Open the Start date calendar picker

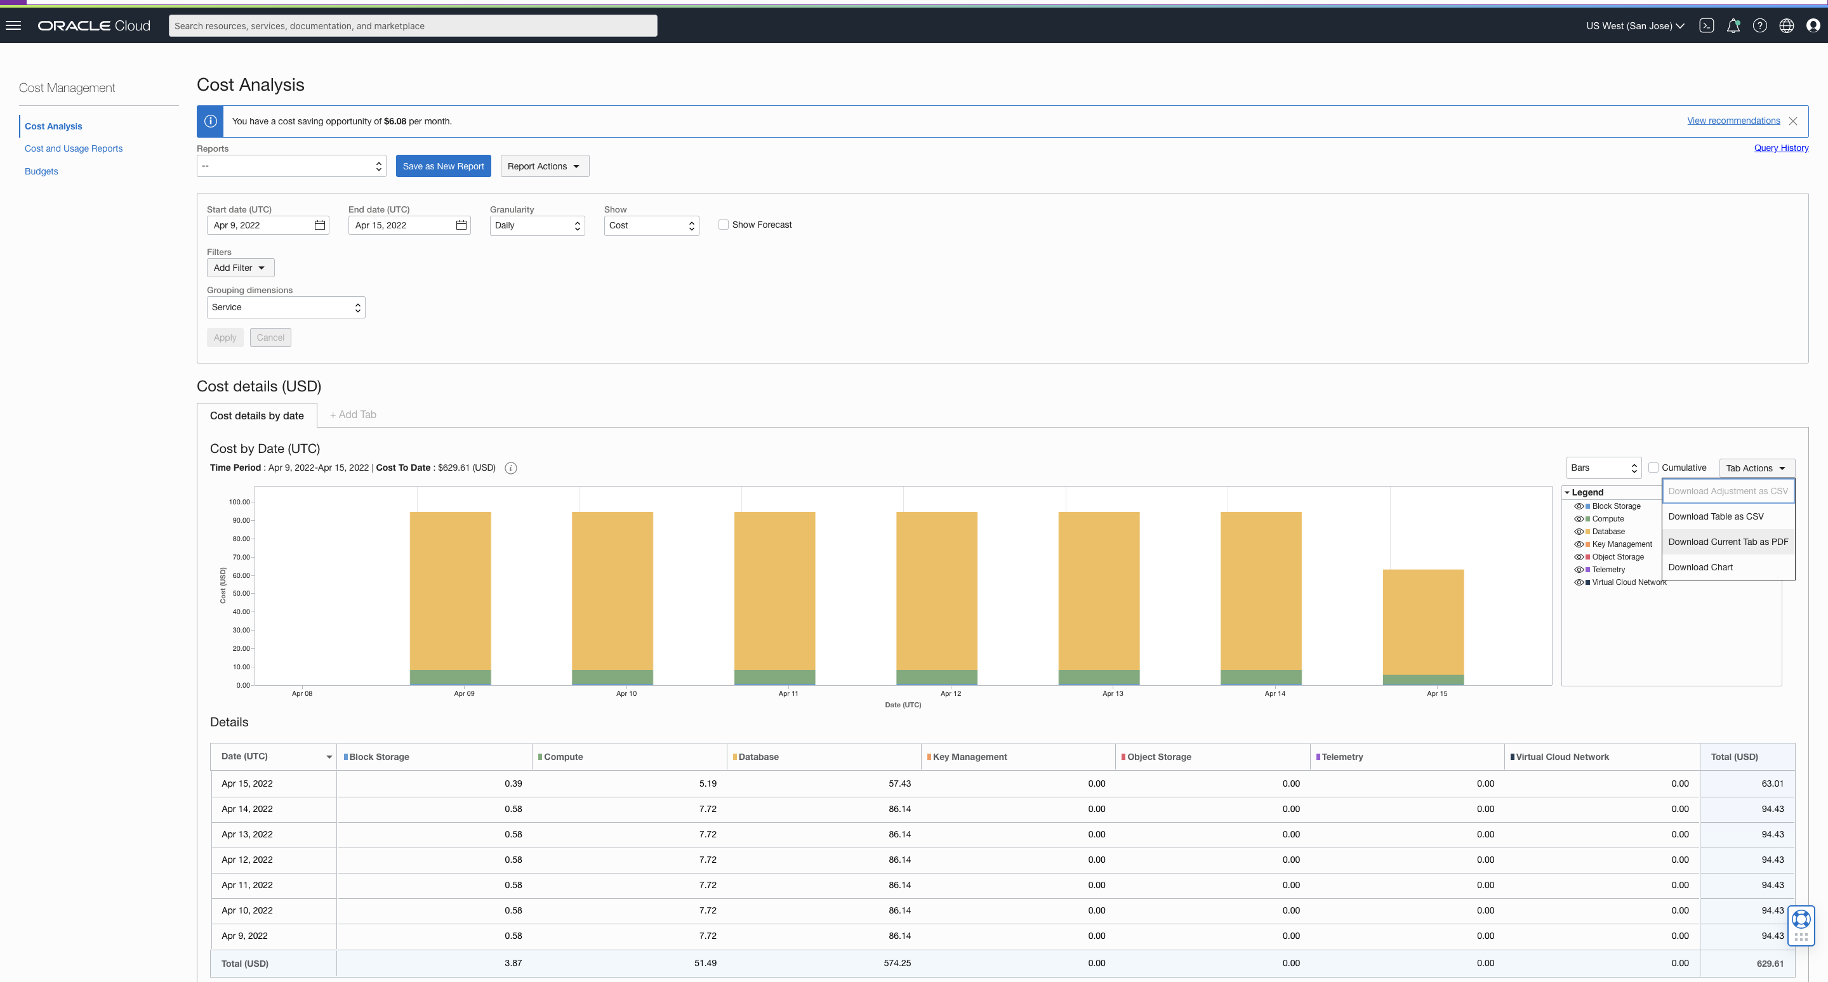319,225
